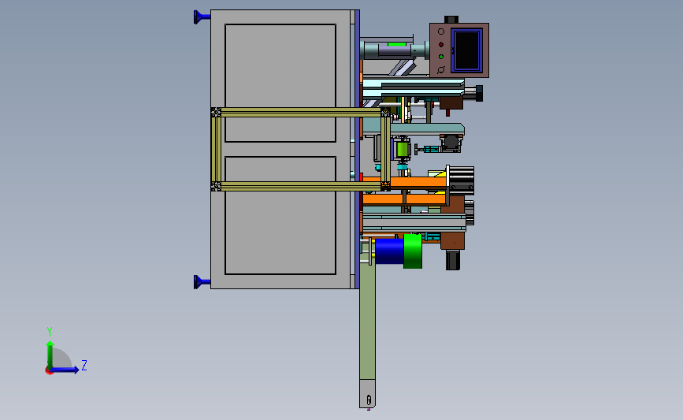Screen dimensions: 683x420
Task: Click the green indicator button on control box
Action: click(441, 57)
